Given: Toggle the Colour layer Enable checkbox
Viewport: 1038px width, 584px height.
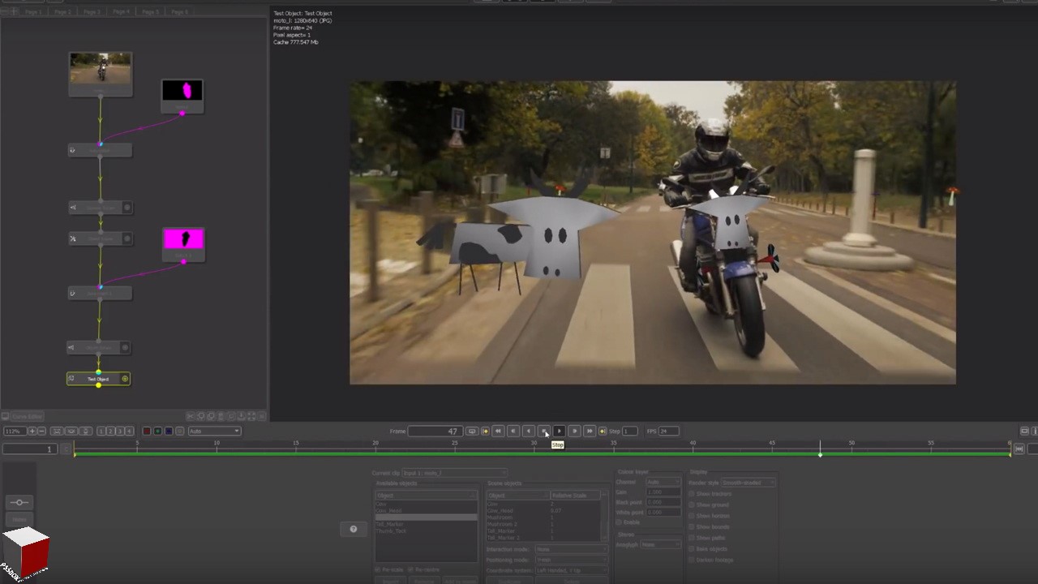Looking at the screenshot, I should 619,522.
